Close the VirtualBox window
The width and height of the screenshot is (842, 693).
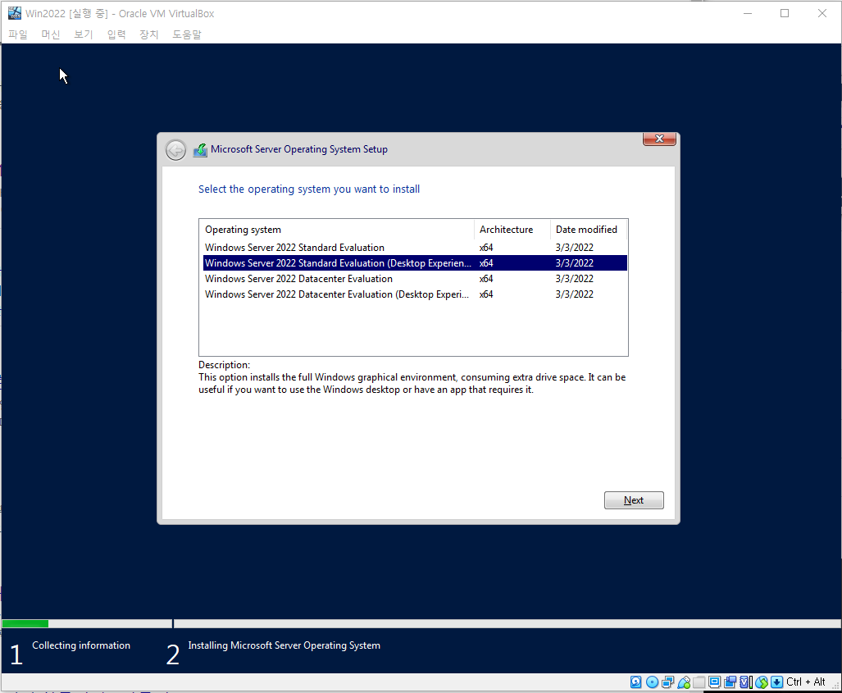coord(822,13)
